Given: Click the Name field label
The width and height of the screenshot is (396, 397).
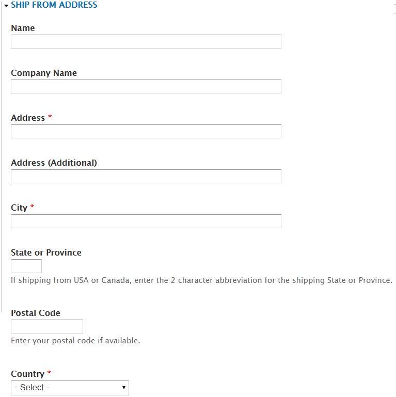Looking at the screenshot, I should click(x=23, y=28).
